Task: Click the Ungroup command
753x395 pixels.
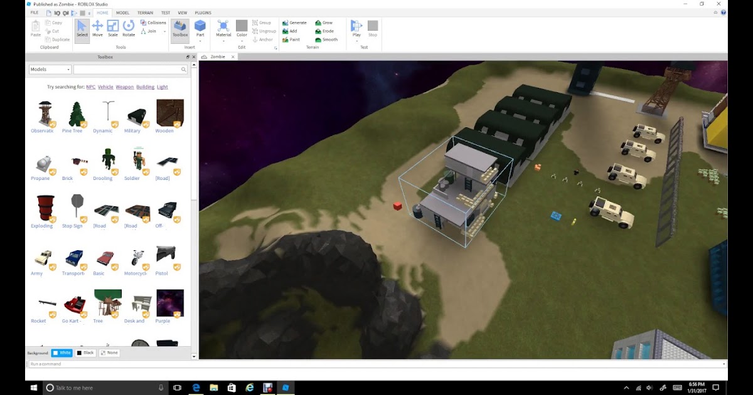Action: pos(264,31)
